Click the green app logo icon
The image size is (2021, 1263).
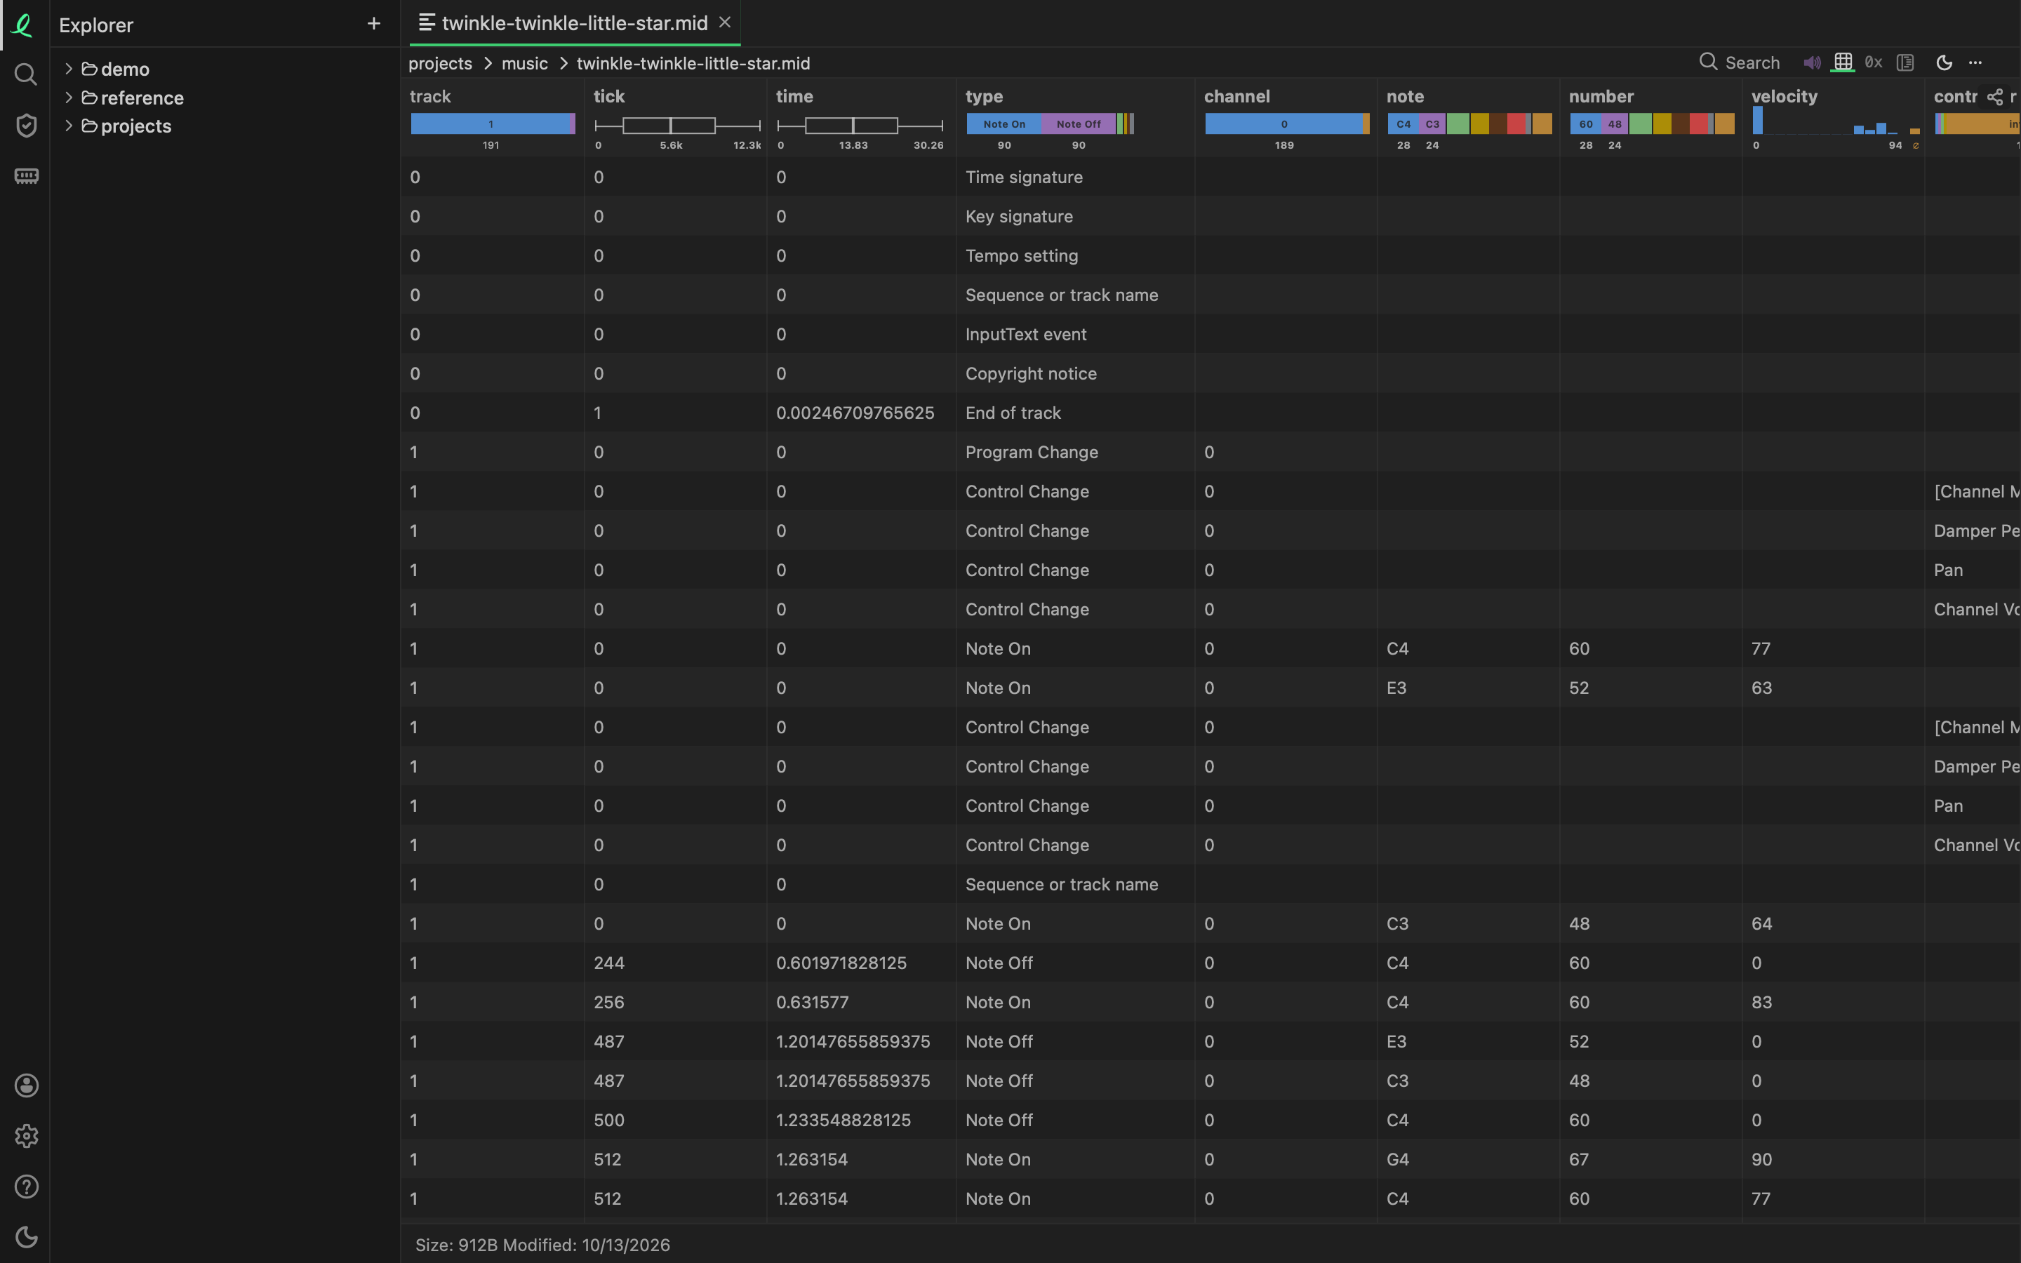(x=23, y=25)
